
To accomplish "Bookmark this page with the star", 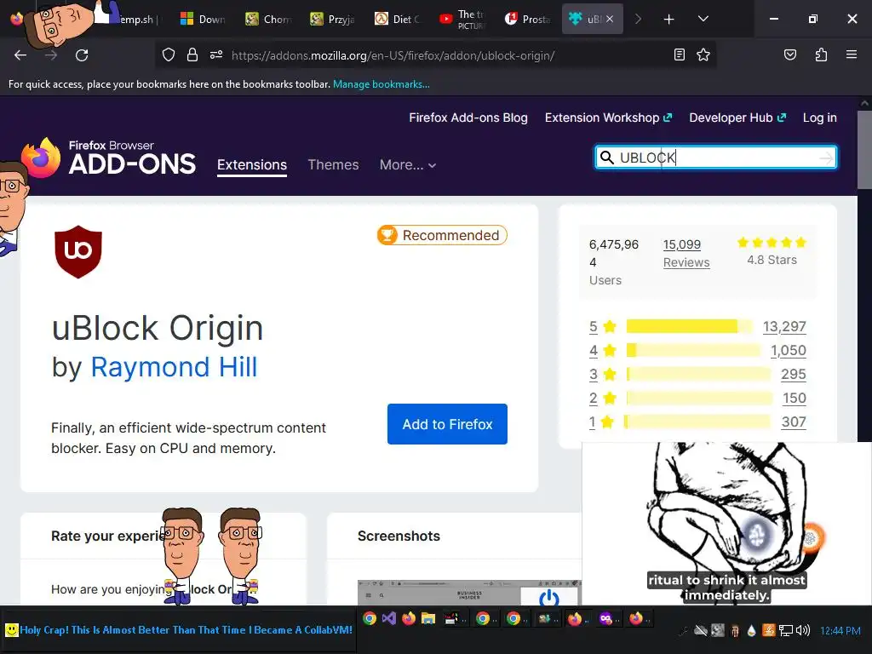I will 703,54.
